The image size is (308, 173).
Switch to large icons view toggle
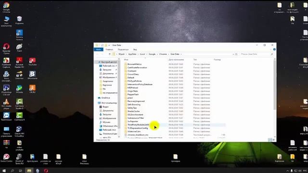[x=274, y=140]
